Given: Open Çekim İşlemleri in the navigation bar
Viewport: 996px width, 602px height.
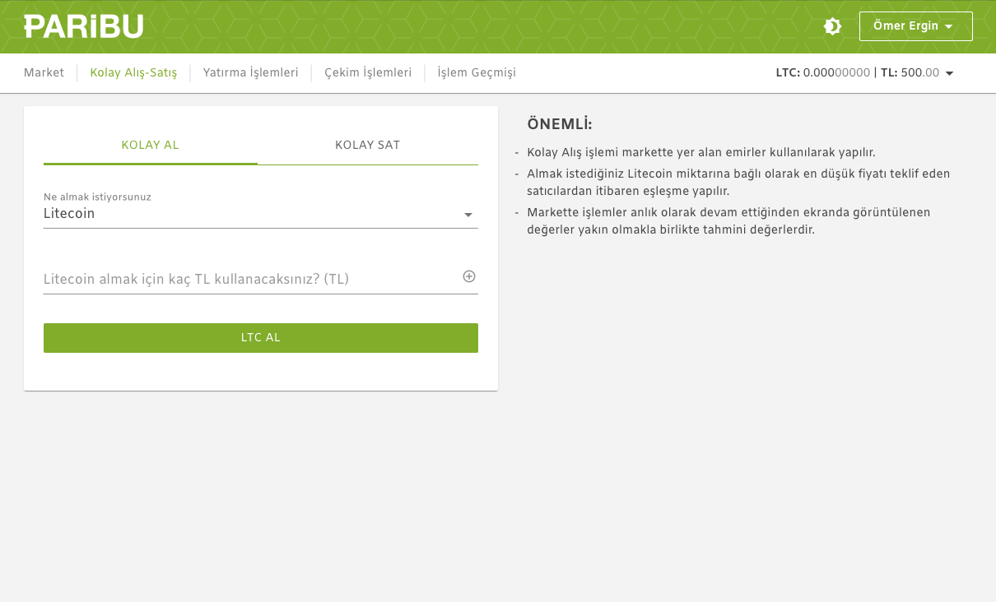Looking at the screenshot, I should tap(368, 73).
